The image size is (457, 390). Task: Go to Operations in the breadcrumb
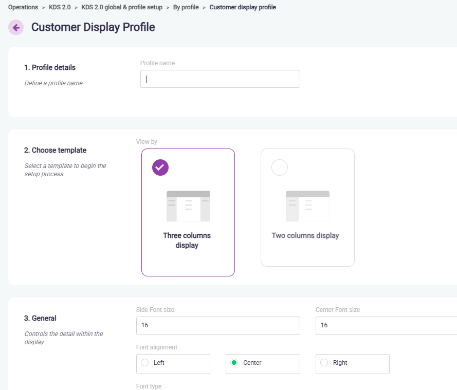pyautogui.click(x=23, y=7)
